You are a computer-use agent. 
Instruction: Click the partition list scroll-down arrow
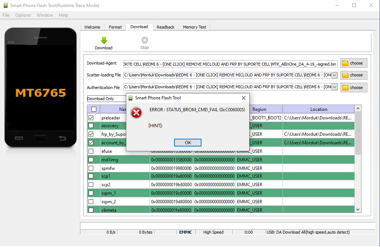pos(358,210)
